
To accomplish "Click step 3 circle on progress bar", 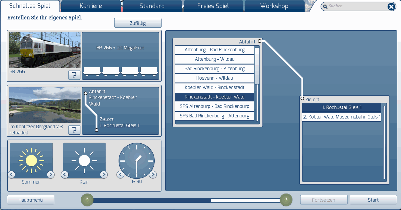I will pos(286,200).
